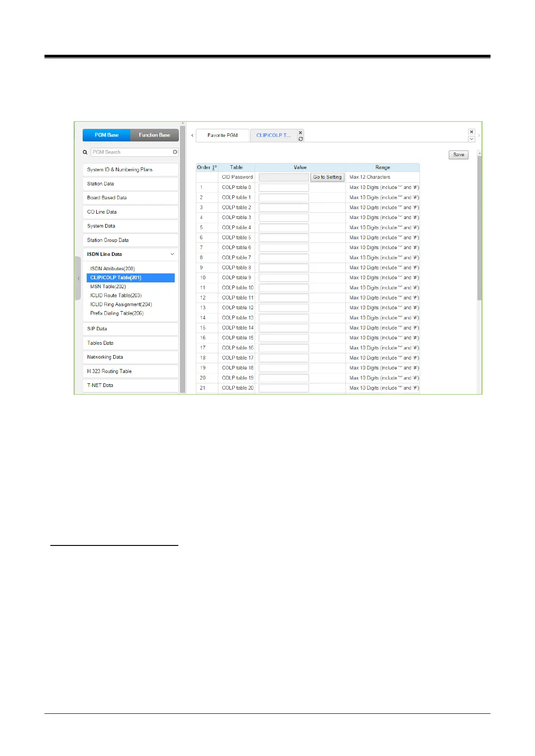Screen dimensions: 535x756
Task: Click the Table column header
Action: 236,167
